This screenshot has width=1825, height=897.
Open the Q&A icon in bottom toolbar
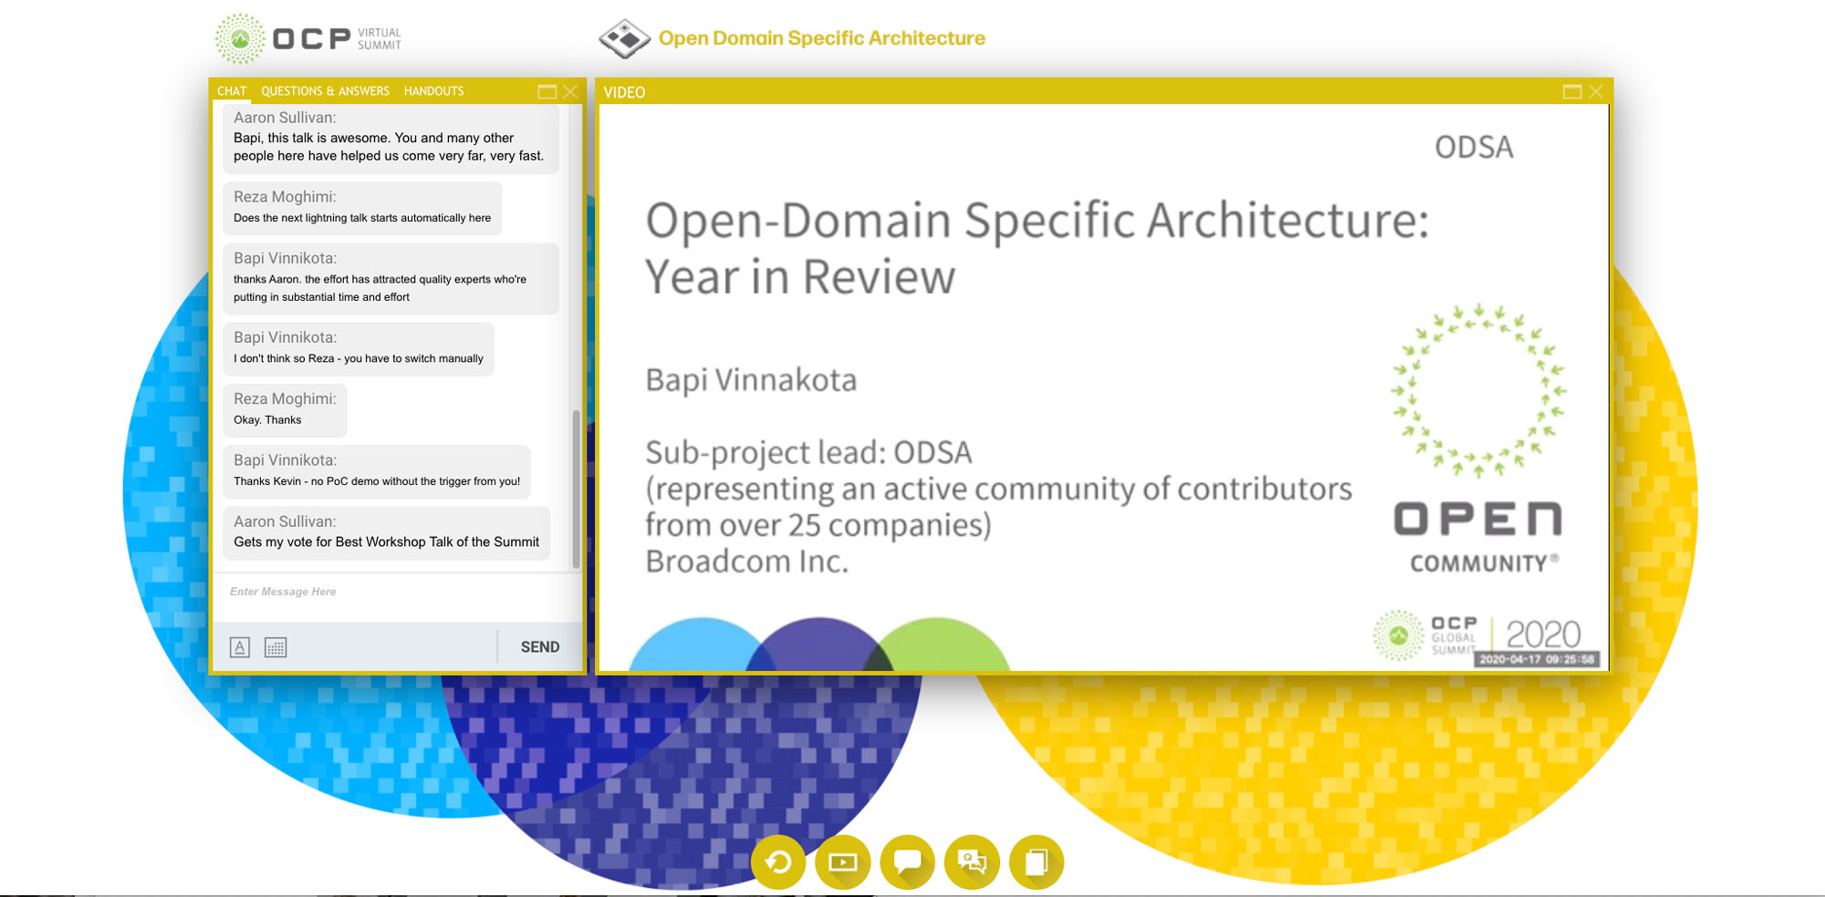click(972, 861)
